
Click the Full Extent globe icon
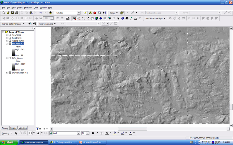(x=96, y=18)
